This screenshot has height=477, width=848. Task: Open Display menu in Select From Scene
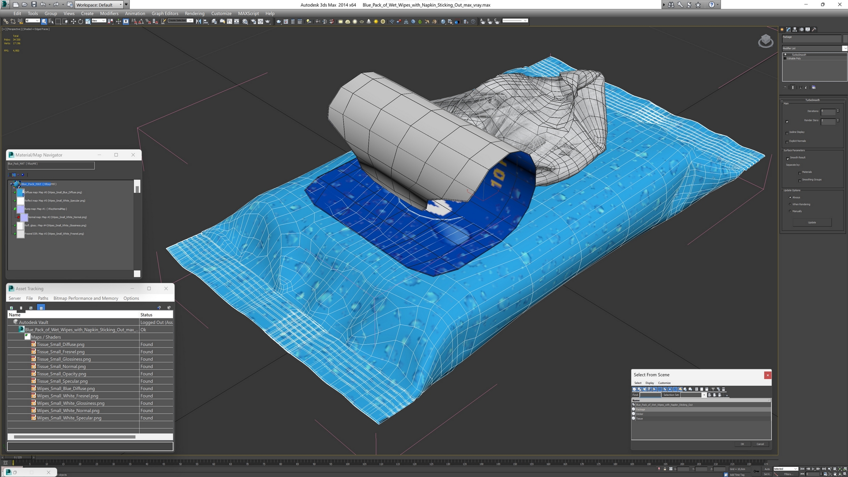pos(649,383)
